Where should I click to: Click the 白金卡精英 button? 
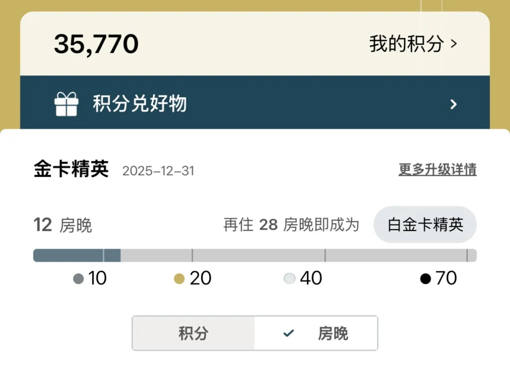[x=425, y=225]
